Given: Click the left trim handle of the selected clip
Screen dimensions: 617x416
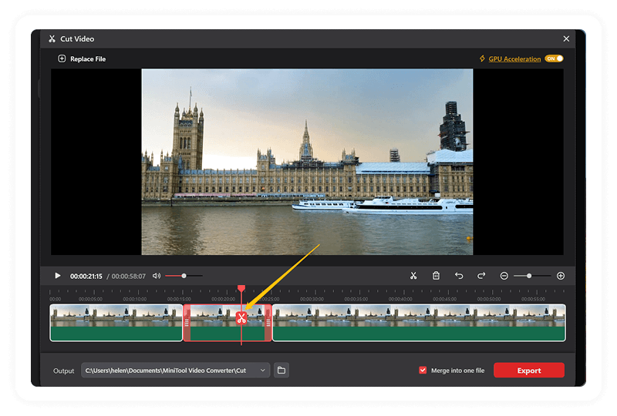Looking at the screenshot, I should point(187,323).
